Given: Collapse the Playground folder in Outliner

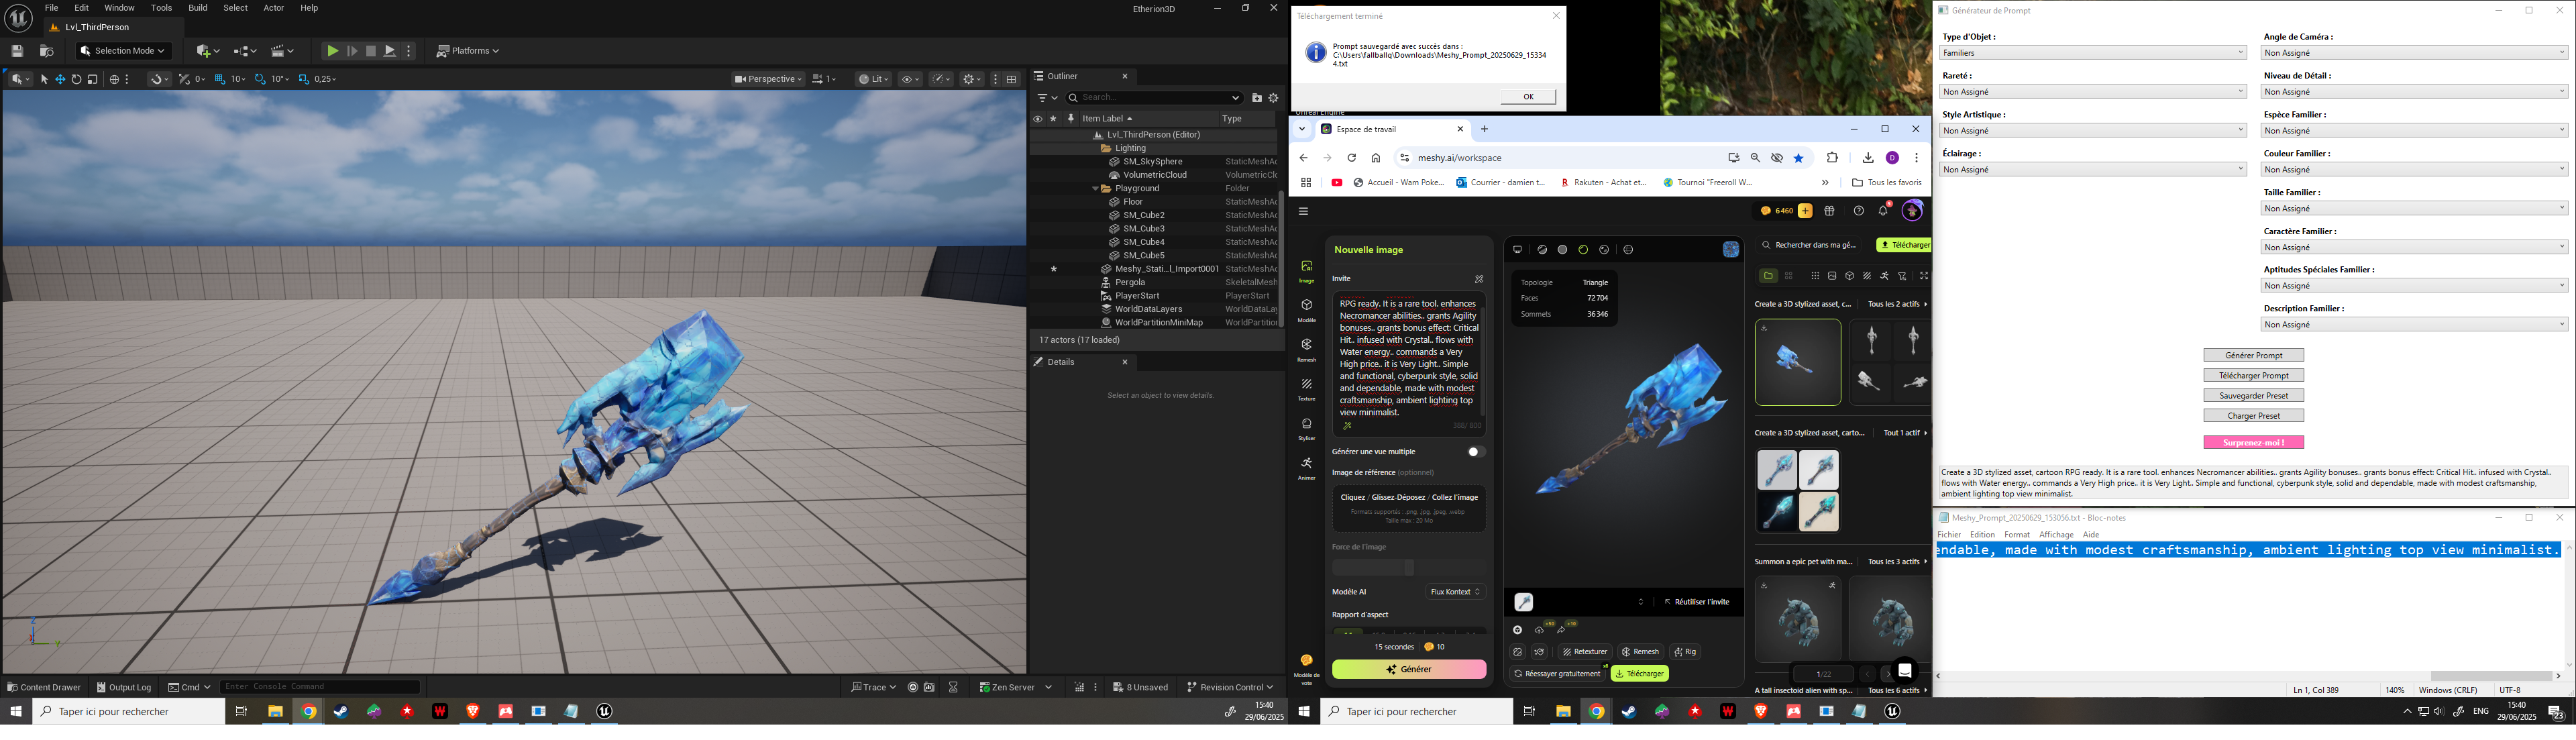Looking at the screenshot, I should tap(1095, 189).
